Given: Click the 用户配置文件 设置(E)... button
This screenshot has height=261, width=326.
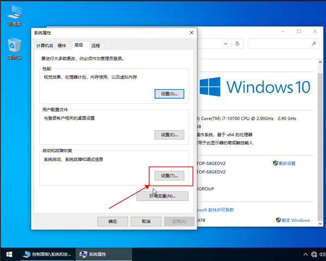Looking at the screenshot, I should click(x=170, y=135).
